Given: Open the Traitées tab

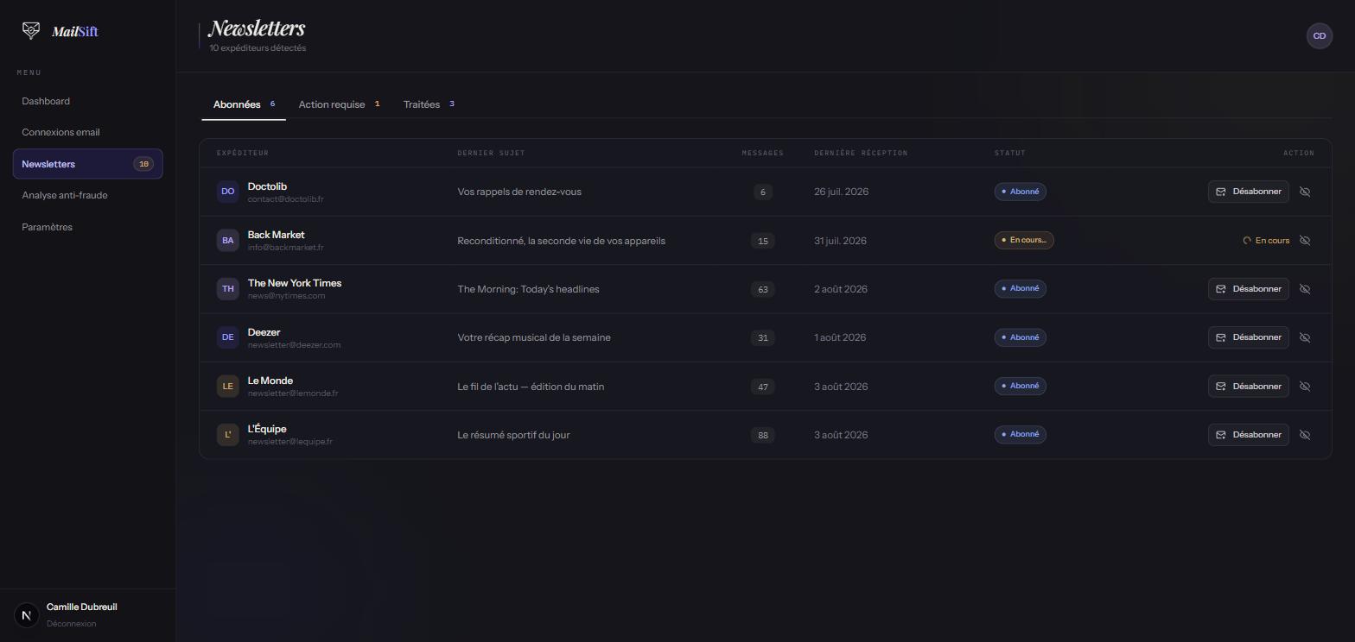Looking at the screenshot, I should (x=429, y=104).
